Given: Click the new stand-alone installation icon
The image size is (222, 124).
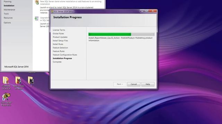Looking at the screenshot, I should coord(37,2).
